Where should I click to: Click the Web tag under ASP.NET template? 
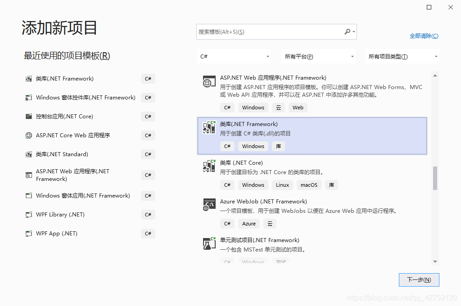[298, 108]
